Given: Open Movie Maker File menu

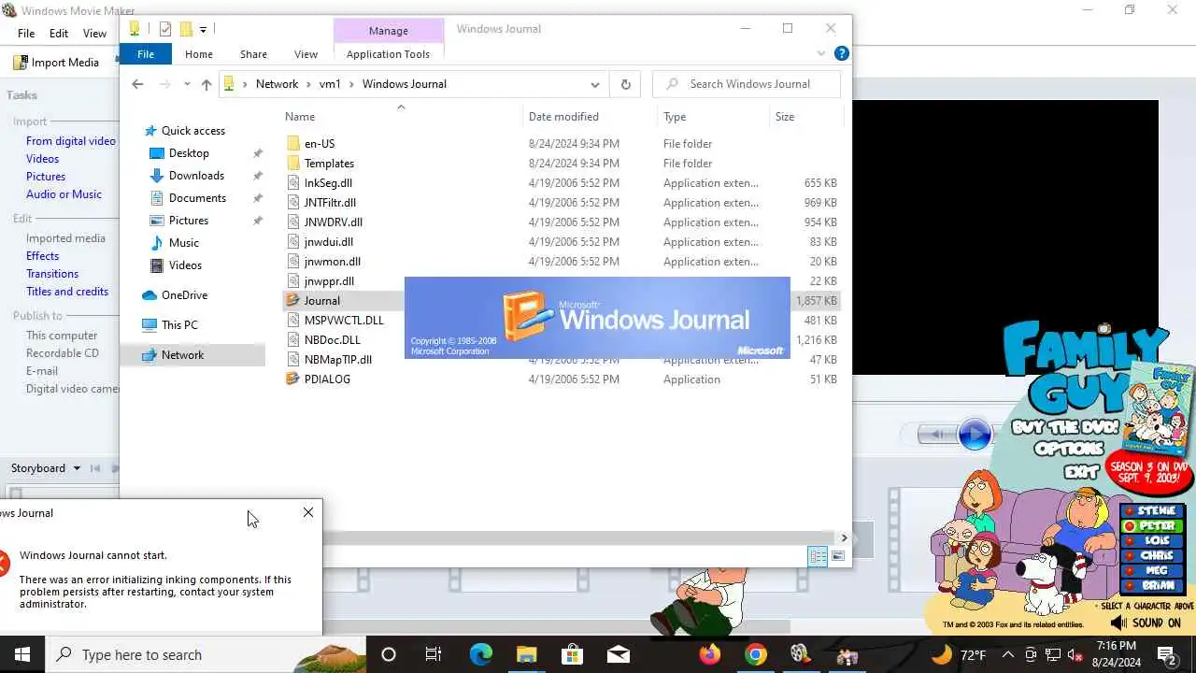Looking at the screenshot, I should (26, 34).
